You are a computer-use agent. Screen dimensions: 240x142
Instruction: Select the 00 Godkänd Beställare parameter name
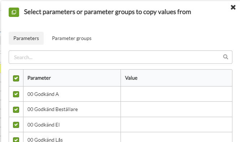[x=52, y=110]
